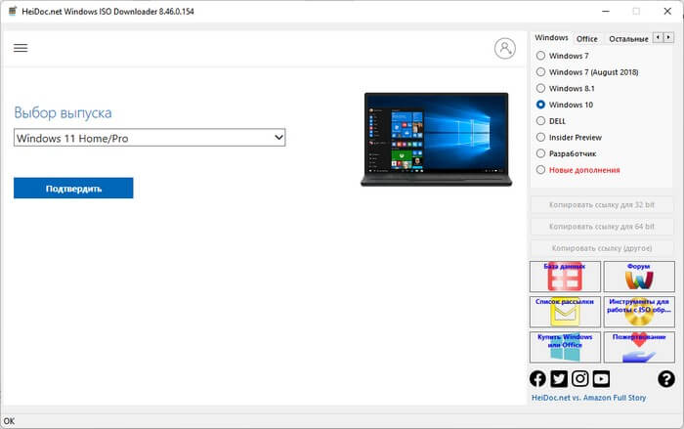Click Копировать ссылку для 64 bit

point(602,227)
